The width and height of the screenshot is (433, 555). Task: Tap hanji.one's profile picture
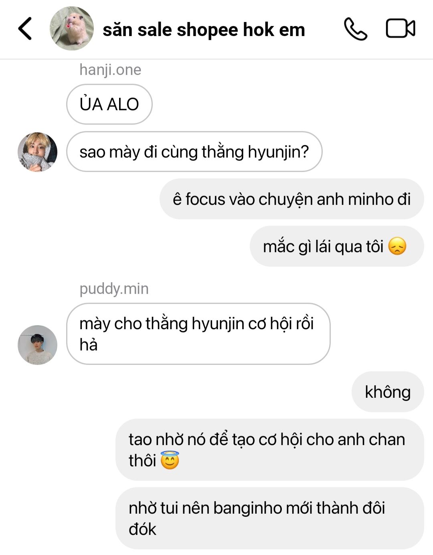point(38,152)
